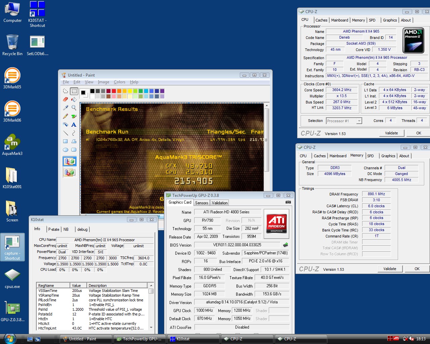Switch to the Sensors tab in GPU-Z
The image size is (430, 344).
point(202,203)
